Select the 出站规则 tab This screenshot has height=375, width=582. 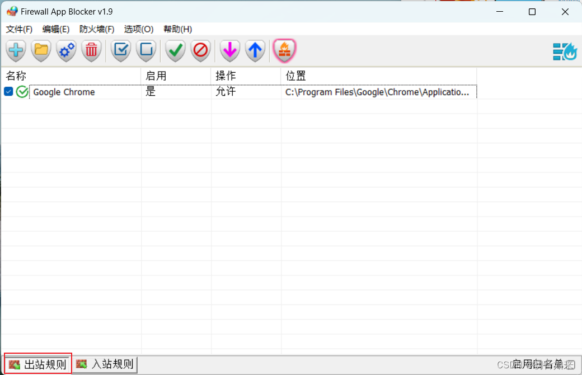pyautogui.click(x=37, y=363)
